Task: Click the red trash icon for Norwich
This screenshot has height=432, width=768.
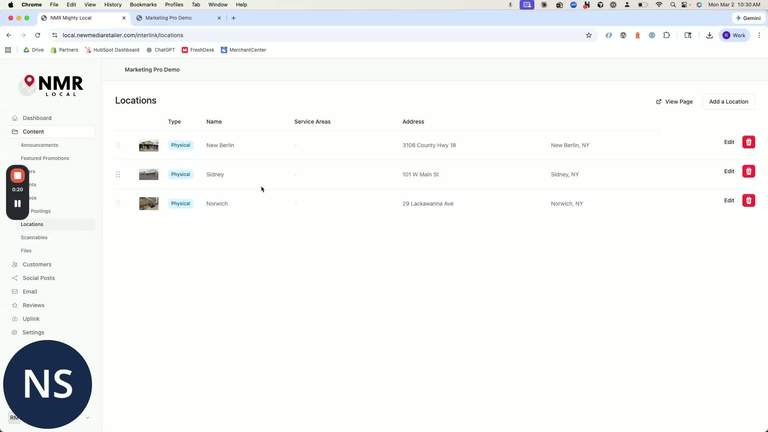Action: [x=748, y=200]
